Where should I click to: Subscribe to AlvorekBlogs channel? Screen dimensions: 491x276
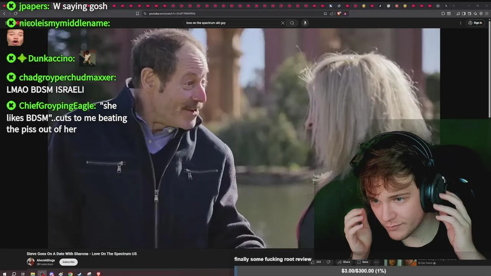coord(69,262)
